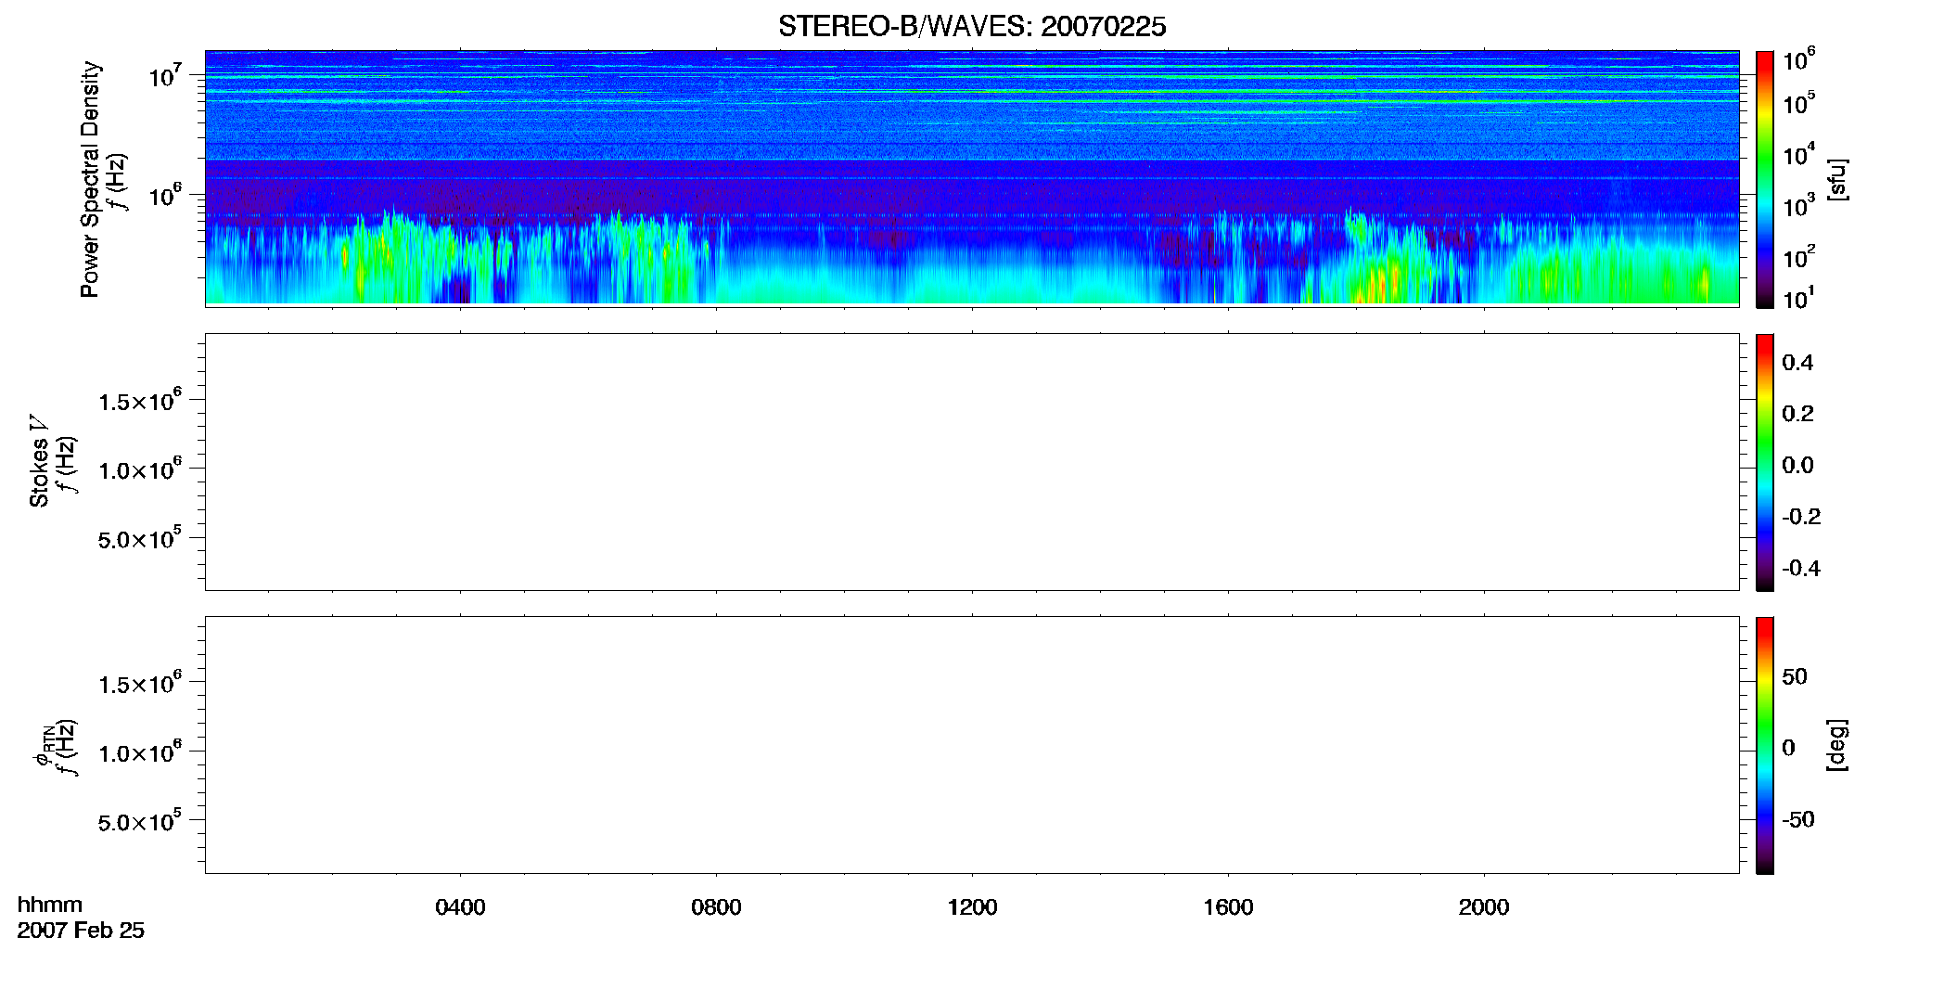Image resolution: width=1944 pixels, height=1002 pixels.
Task: Click the phi RTN degrees colorbar
Action: point(1764,745)
